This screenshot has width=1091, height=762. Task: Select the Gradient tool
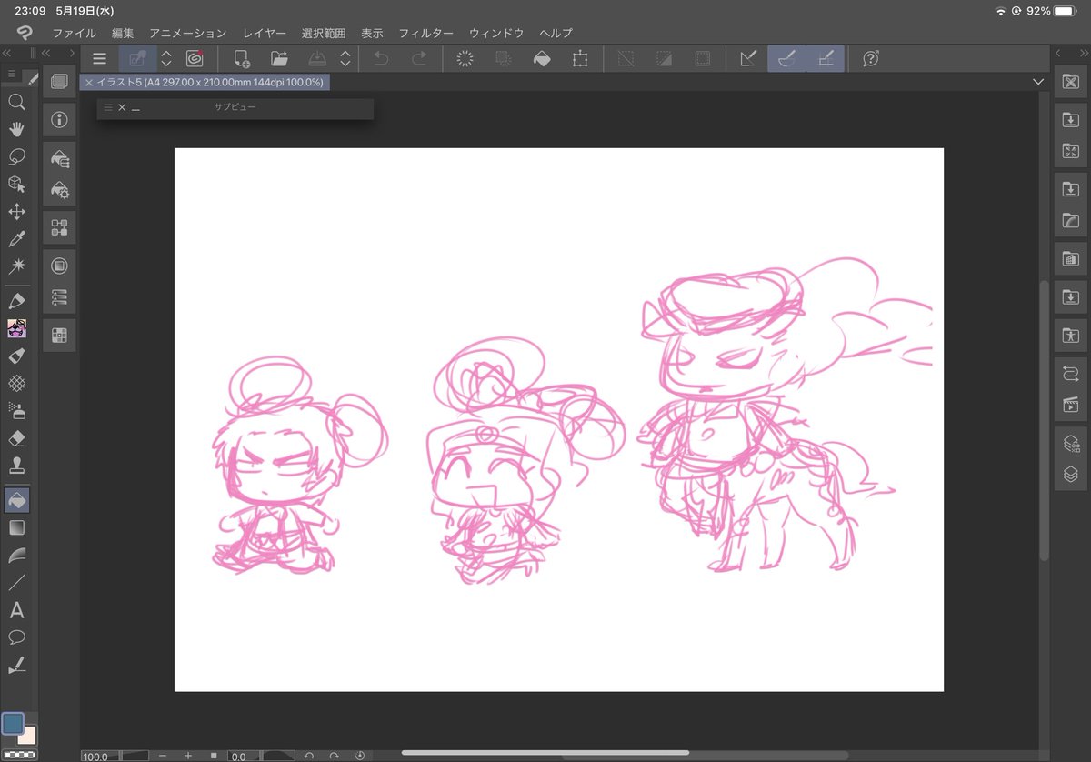[x=16, y=527]
